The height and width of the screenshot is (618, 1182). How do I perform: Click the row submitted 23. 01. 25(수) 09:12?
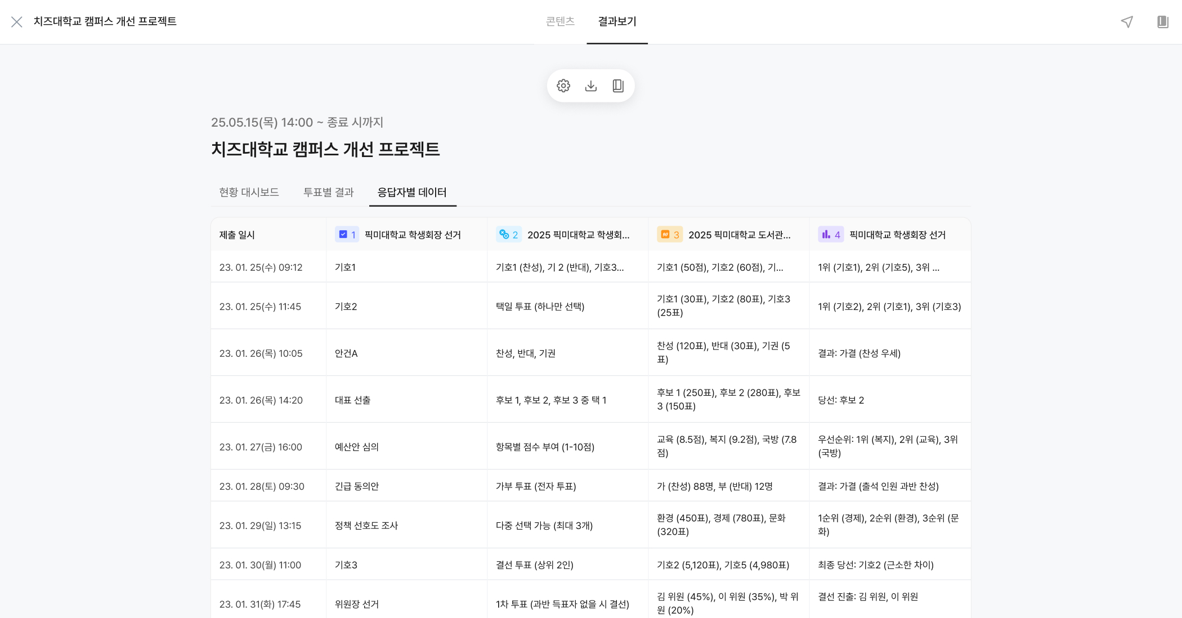click(261, 267)
